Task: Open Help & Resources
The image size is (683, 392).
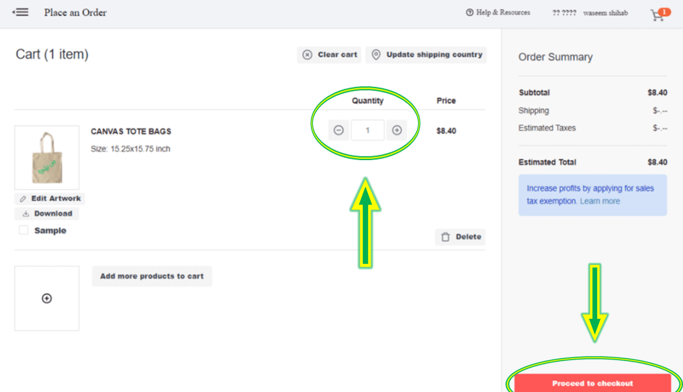Action: (498, 12)
